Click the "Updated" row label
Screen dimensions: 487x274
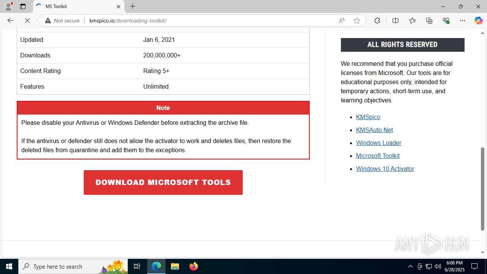coord(32,40)
